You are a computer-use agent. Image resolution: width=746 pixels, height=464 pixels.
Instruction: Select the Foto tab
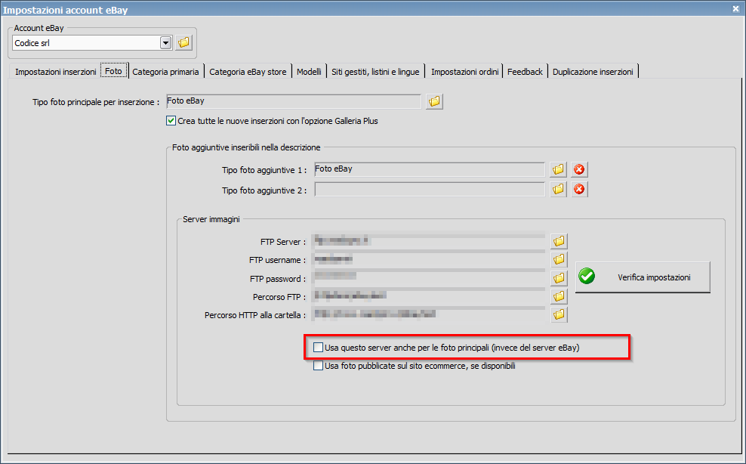coord(114,71)
